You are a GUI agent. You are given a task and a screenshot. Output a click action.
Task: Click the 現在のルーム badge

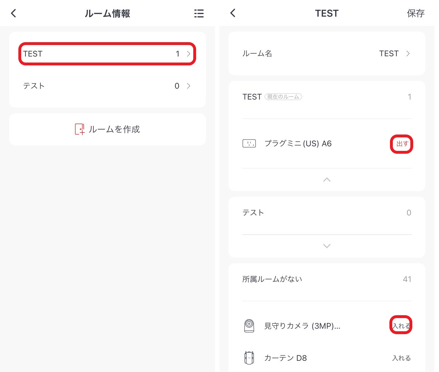point(283,97)
